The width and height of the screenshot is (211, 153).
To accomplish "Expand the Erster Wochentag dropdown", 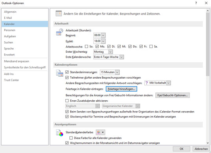I will [x=110, y=52].
